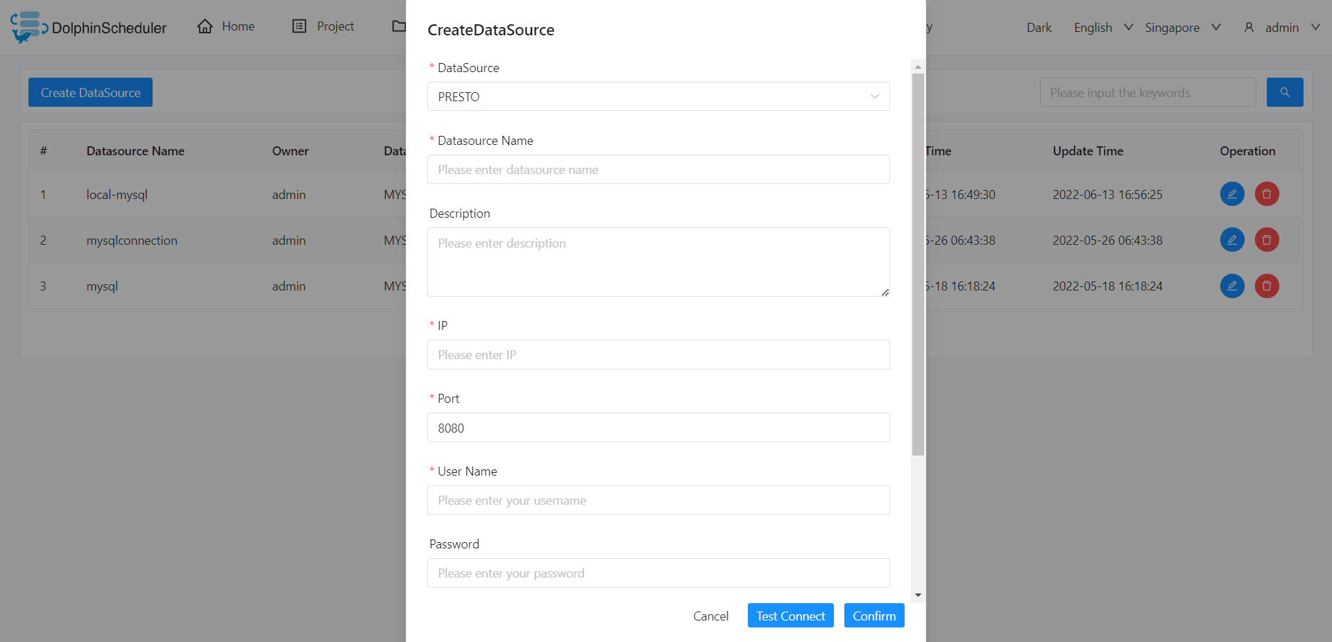
Task: Click the Confirm button
Action: [x=874, y=616]
